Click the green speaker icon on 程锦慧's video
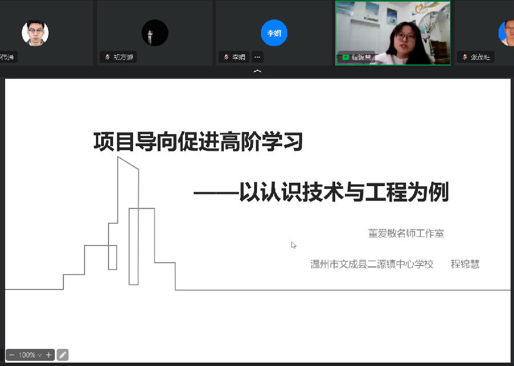The width and height of the screenshot is (514, 366). point(345,57)
